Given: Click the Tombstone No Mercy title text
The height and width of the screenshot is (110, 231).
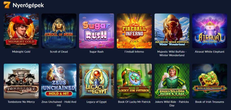Looking at the screenshot, I should [21, 102].
